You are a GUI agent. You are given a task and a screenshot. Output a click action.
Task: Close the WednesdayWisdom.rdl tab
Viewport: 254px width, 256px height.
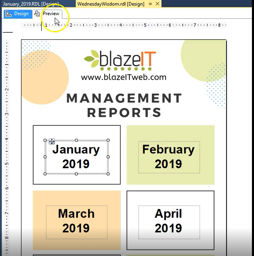158,3
